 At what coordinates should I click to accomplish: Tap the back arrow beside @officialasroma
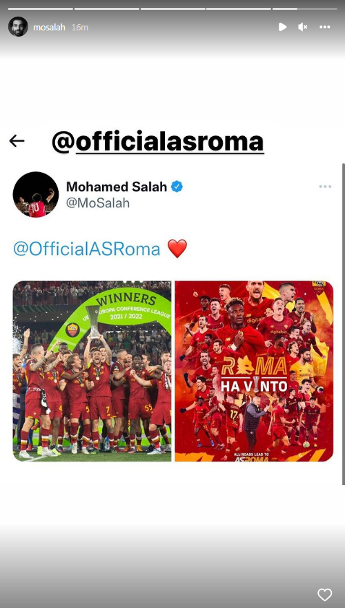pos(17,141)
